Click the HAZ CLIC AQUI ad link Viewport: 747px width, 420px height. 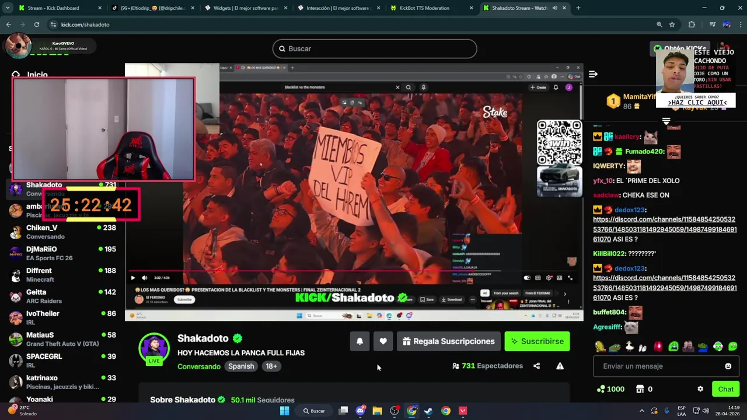(x=697, y=103)
